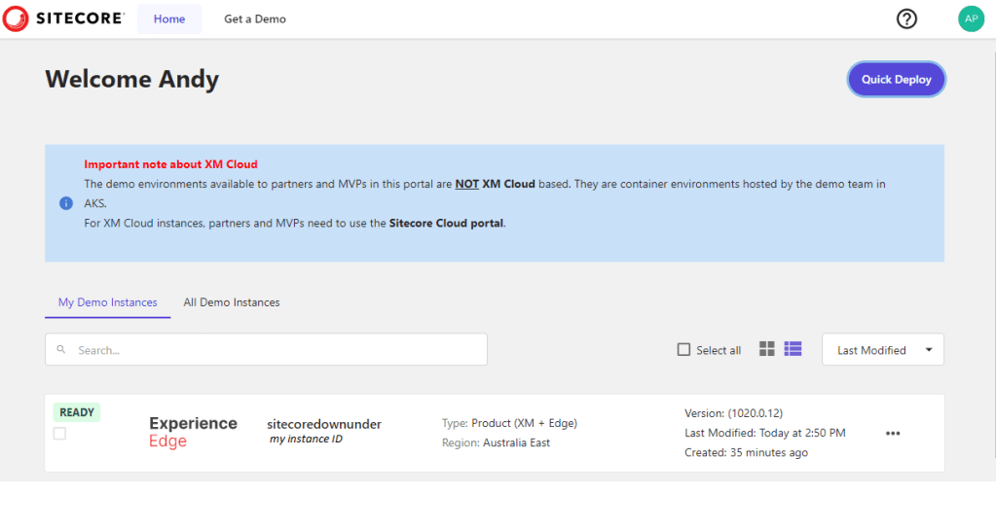This screenshot has width=996, height=529.
Task: Open the sitecoredownunder instance name
Action: click(324, 424)
